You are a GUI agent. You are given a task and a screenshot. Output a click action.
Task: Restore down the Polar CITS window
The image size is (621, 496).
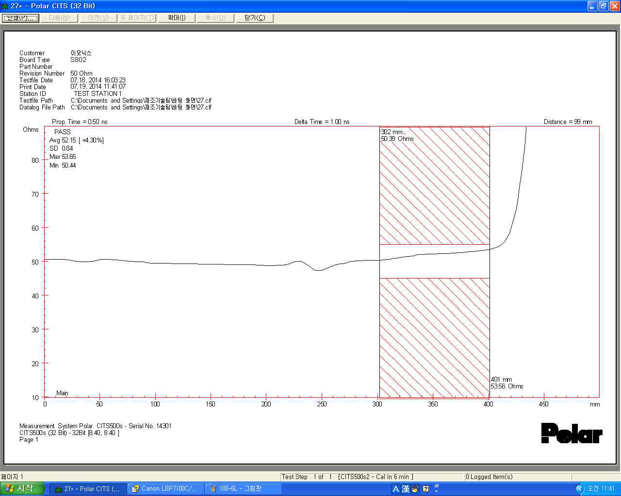tap(603, 6)
